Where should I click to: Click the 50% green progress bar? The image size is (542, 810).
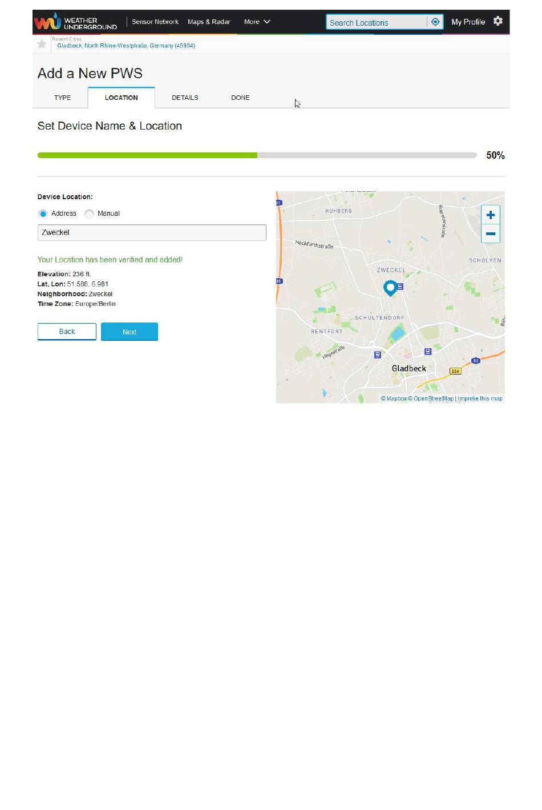click(x=147, y=155)
